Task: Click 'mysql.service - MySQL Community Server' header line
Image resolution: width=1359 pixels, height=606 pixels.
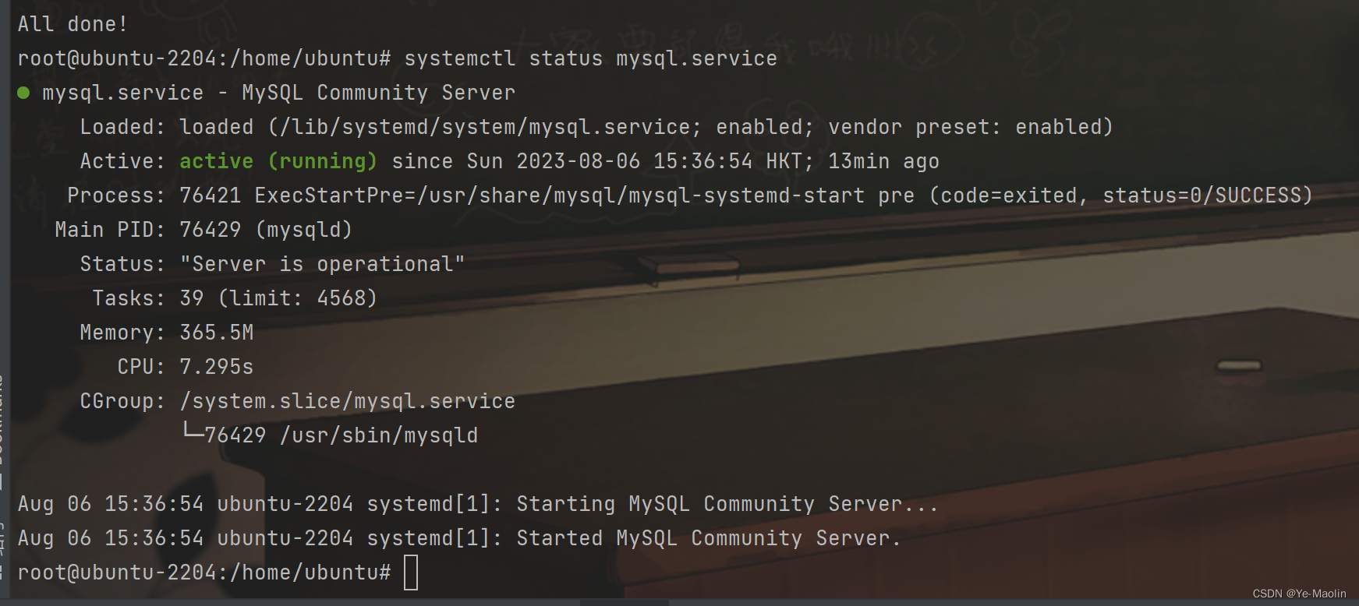Action: click(278, 93)
